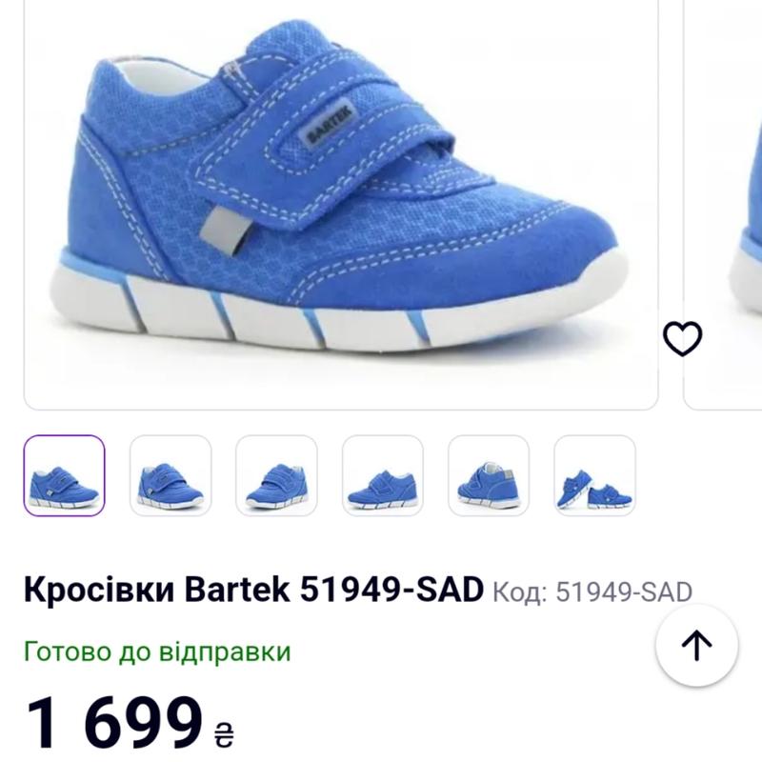The height and width of the screenshot is (762, 762).
Task: Tap the scroll-to-top arrow button
Action: 696,646
